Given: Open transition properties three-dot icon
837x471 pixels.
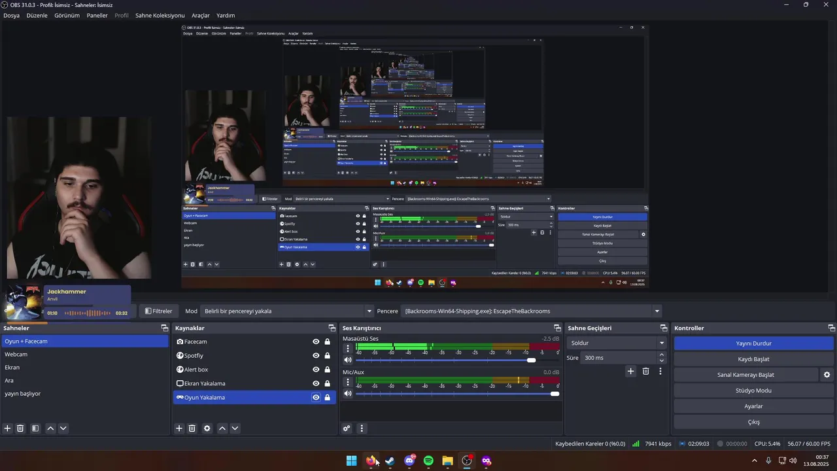Looking at the screenshot, I should (660, 371).
